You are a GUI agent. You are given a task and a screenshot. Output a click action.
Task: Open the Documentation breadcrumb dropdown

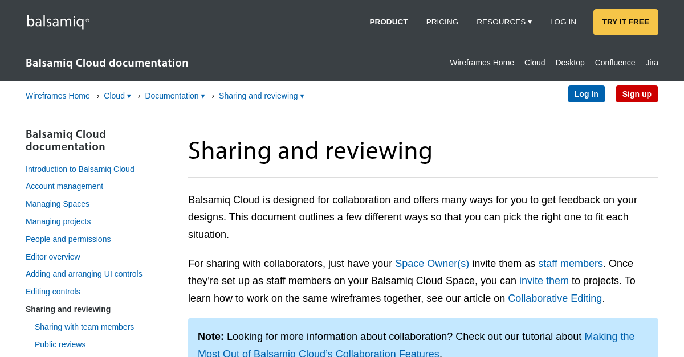pyautogui.click(x=175, y=96)
